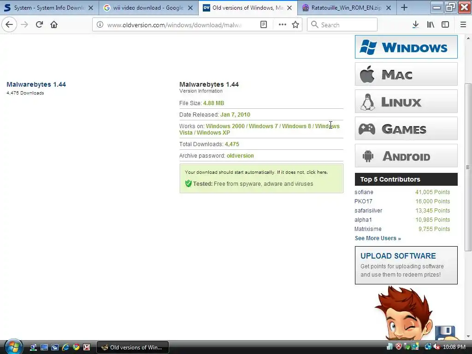The image size is (472, 354).
Task: Open the Upload Software box
Action: [406, 265]
